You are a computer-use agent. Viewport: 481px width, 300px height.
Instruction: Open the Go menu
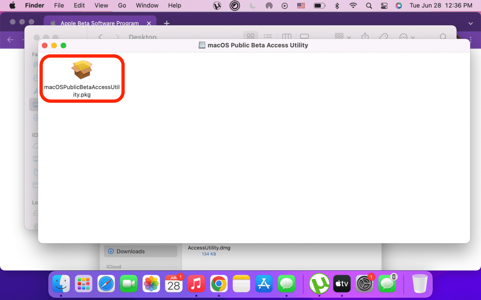click(122, 6)
